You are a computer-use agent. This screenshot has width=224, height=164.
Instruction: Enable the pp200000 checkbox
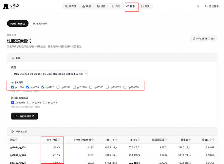click(x=125, y=87)
